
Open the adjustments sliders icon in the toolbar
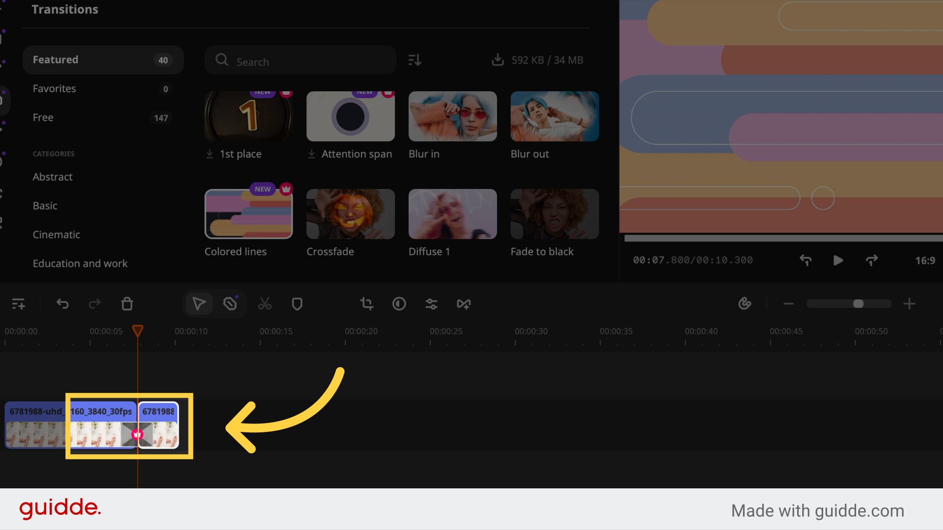pyautogui.click(x=431, y=304)
